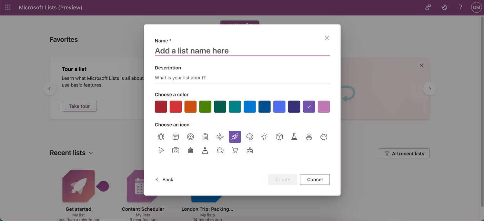Screen dimensions: 484x221
Task: Choose the dark red color swatch
Action: pos(161,106)
